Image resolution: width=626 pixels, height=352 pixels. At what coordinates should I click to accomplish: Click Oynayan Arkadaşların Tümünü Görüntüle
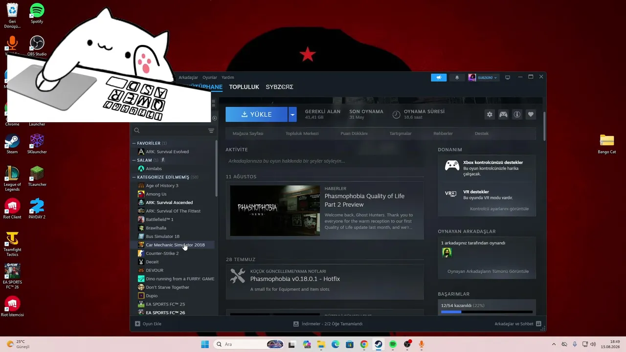click(488, 271)
